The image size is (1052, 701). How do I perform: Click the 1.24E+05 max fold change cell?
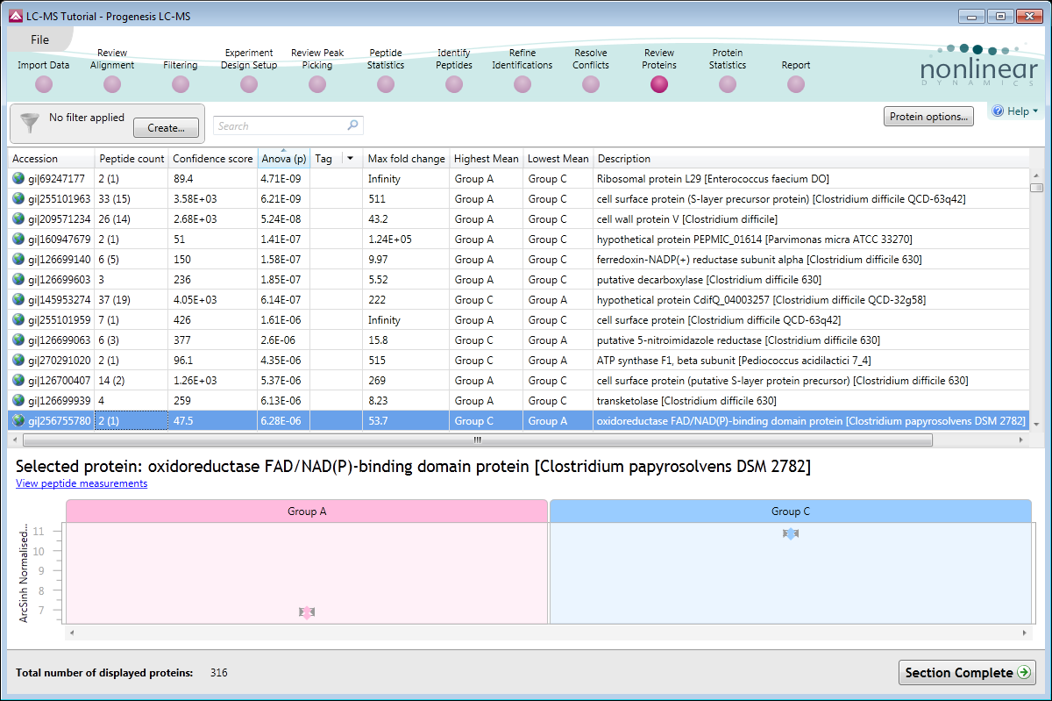(407, 240)
